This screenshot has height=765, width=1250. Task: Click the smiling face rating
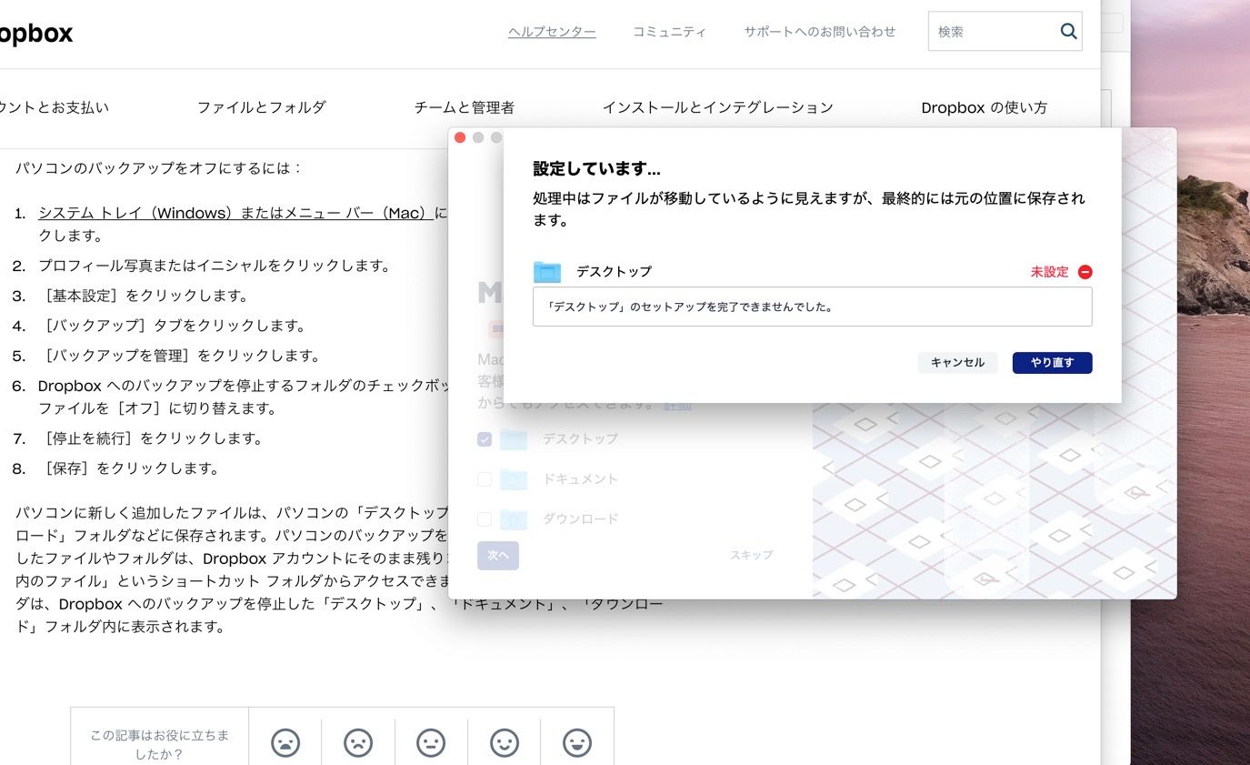tap(505, 742)
